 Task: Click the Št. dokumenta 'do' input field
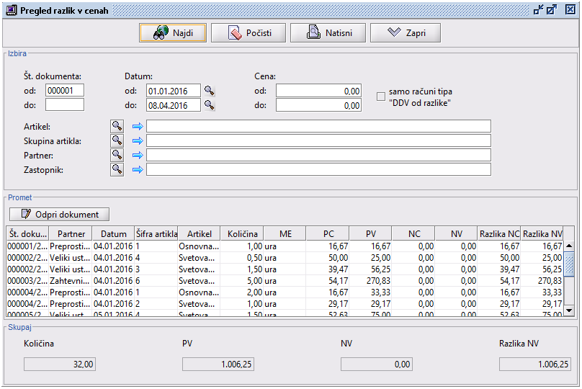click(x=65, y=105)
